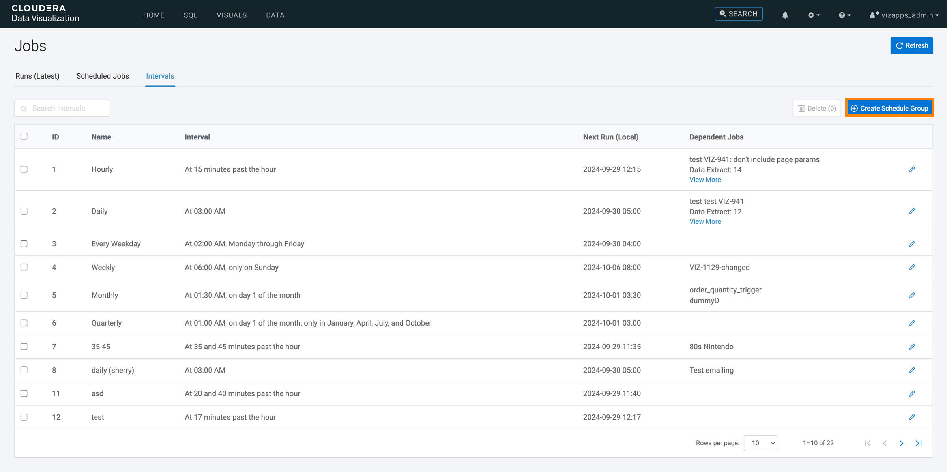947x472 pixels.
Task: Check the Monthly interval row checkbox
Action: pyautogui.click(x=24, y=295)
